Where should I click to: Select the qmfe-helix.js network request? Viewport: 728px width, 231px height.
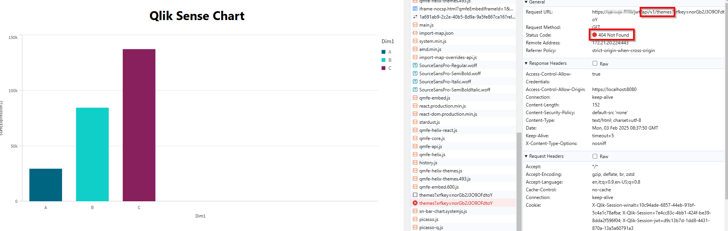tap(464, 154)
